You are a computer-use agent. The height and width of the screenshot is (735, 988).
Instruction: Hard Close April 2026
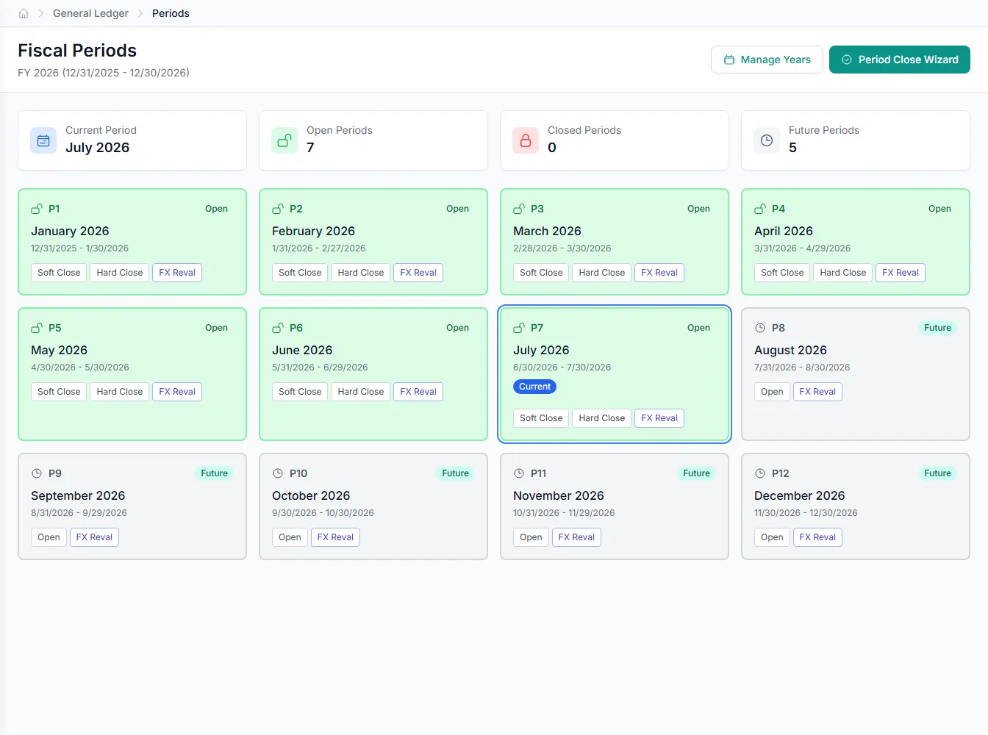pyautogui.click(x=843, y=273)
